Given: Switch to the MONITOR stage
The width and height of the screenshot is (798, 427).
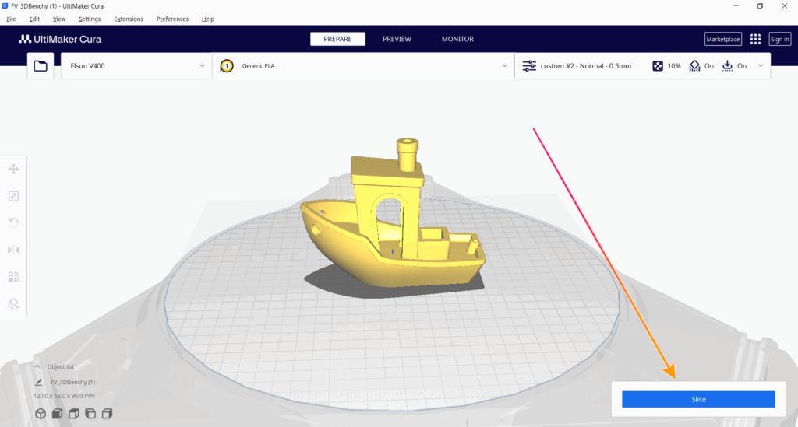Looking at the screenshot, I should (x=457, y=39).
